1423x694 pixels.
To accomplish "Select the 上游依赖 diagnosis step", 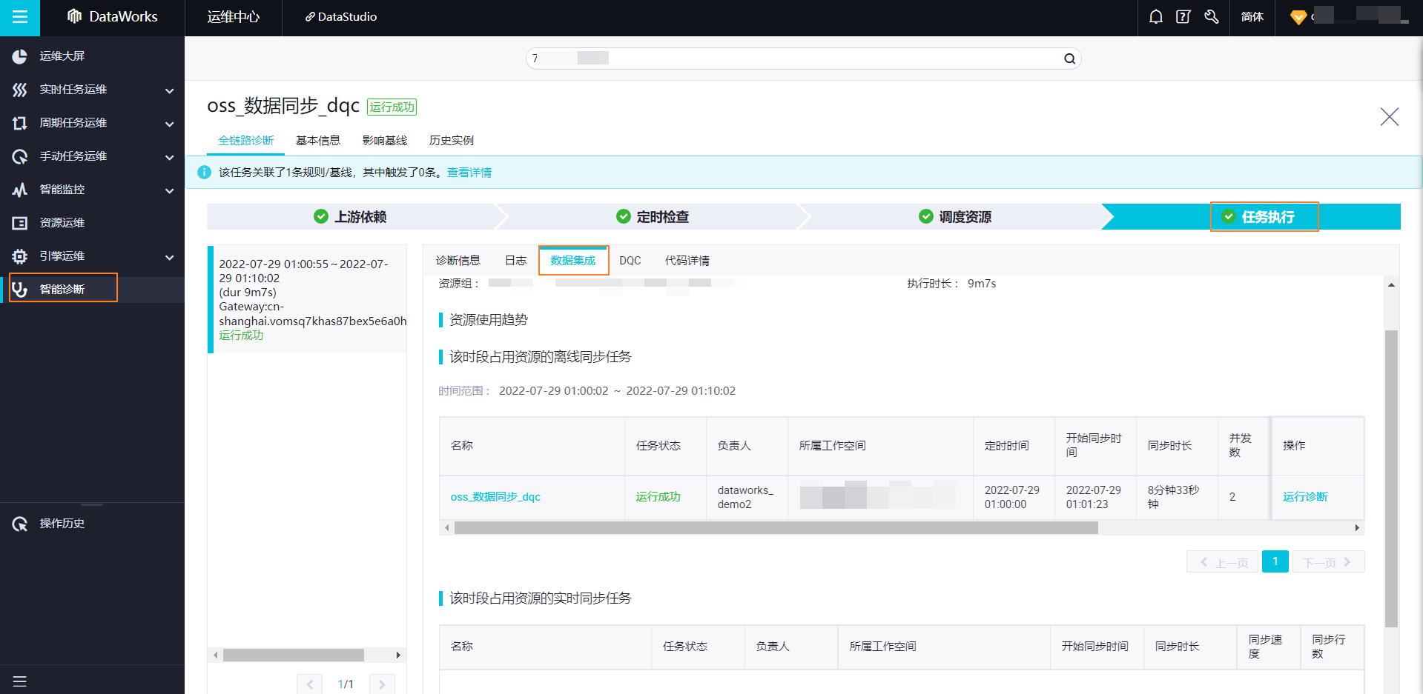I will coord(352,216).
